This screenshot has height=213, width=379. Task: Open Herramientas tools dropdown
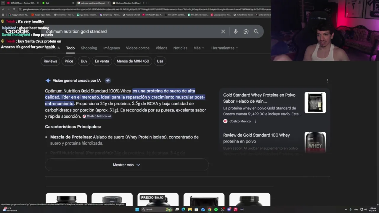point(224,48)
